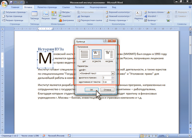Open the Клип clip art pane
This screenshot has height=138, width=192.
[54, 15]
